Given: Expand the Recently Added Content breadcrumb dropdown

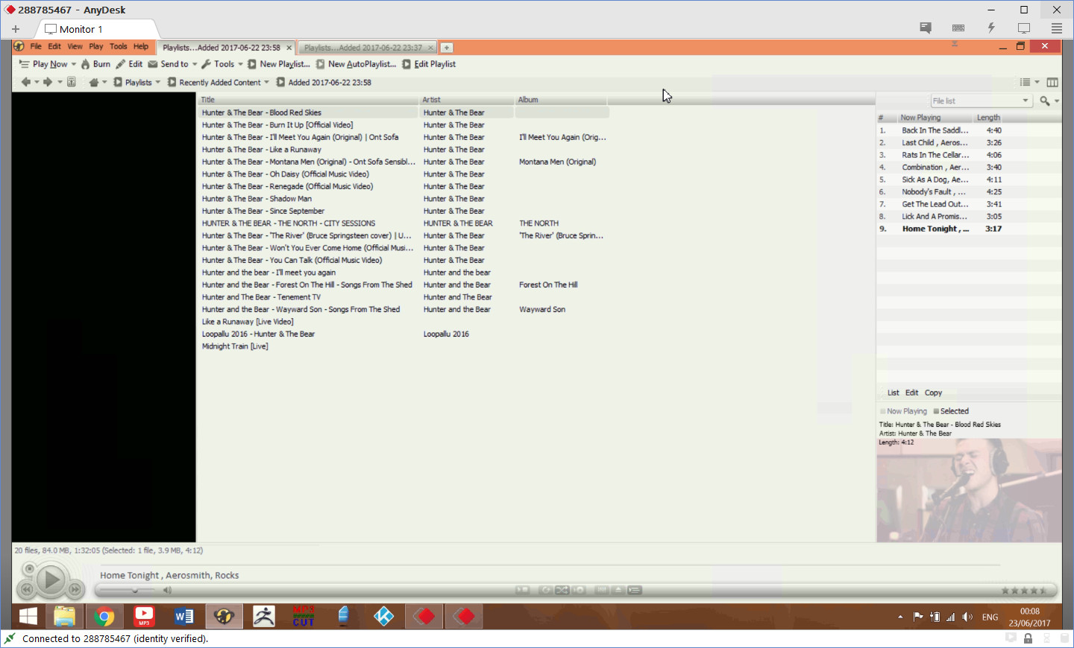Looking at the screenshot, I should (266, 83).
